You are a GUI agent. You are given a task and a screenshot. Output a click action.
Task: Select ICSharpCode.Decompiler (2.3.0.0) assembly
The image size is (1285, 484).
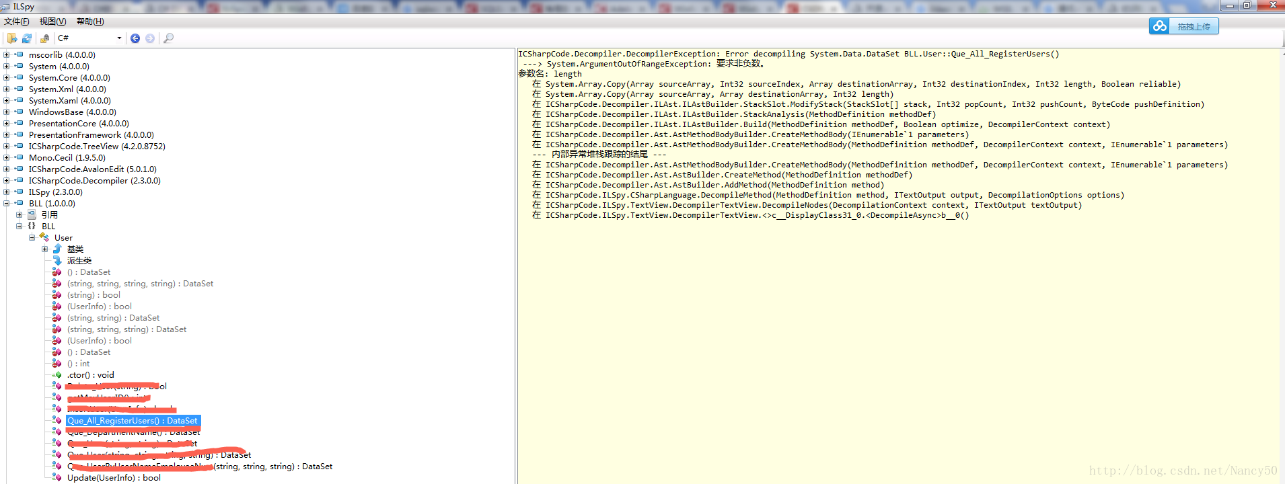95,181
